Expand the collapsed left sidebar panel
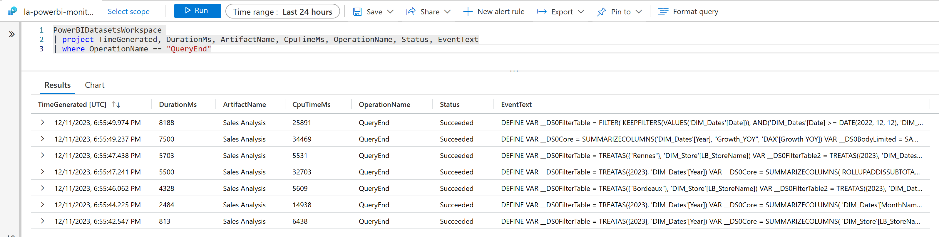Image resolution: width=939 pixels, height=237 pixels. coord(12,34)
